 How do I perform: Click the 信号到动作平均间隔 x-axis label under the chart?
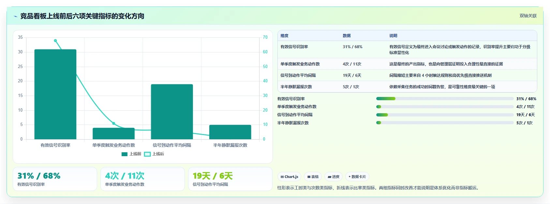tap(172, 145)
